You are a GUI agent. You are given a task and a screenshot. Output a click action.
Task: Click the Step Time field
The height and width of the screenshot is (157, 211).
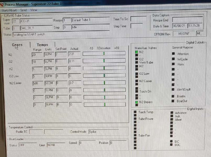136,26
